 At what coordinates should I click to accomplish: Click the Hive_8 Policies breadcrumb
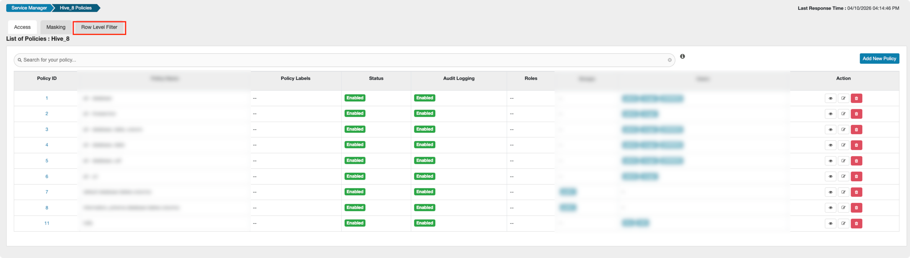[x=76, y=8]
